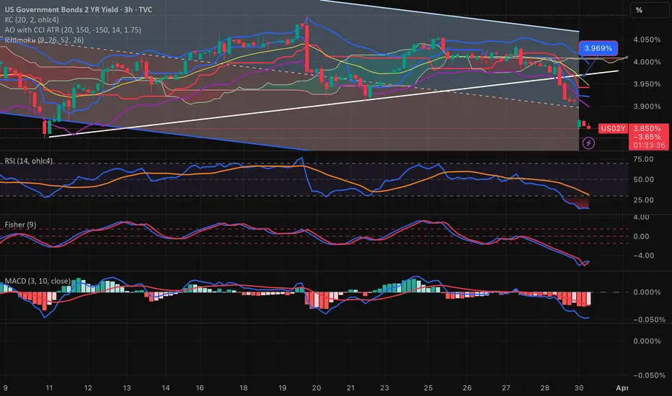
Task: Click the blue 3.969% price label
Action: point(598,48)
